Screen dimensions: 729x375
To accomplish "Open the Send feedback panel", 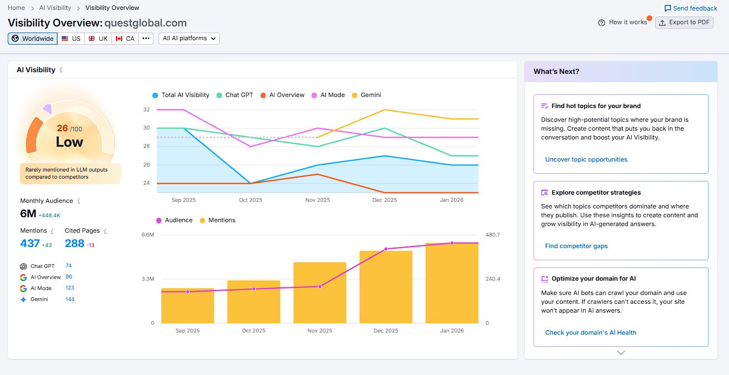I will coord(690,8).
